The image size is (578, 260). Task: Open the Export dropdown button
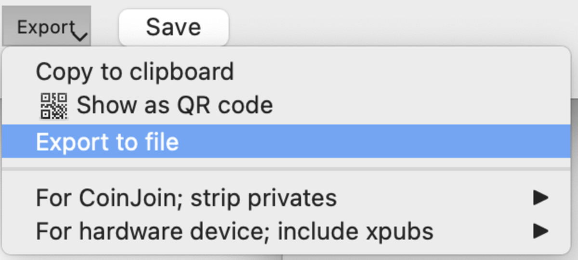(x=46, y=27)
